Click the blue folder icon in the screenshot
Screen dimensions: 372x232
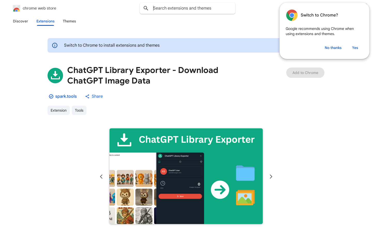tap(245, 173)
